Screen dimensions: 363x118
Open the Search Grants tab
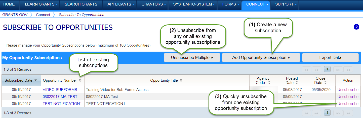pyautogui.click(x=81, y=4)
